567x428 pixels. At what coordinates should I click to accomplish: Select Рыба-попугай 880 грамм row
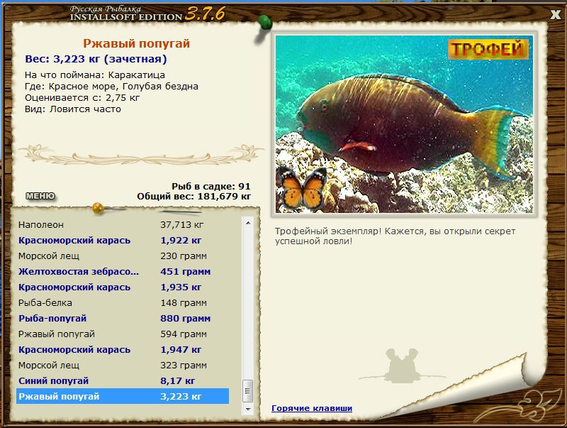click(x=123, y=318)
